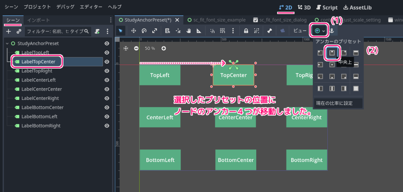403x192 pixels.
Task: Choose the center-left anchor preset
Action: tap(320, 64)
